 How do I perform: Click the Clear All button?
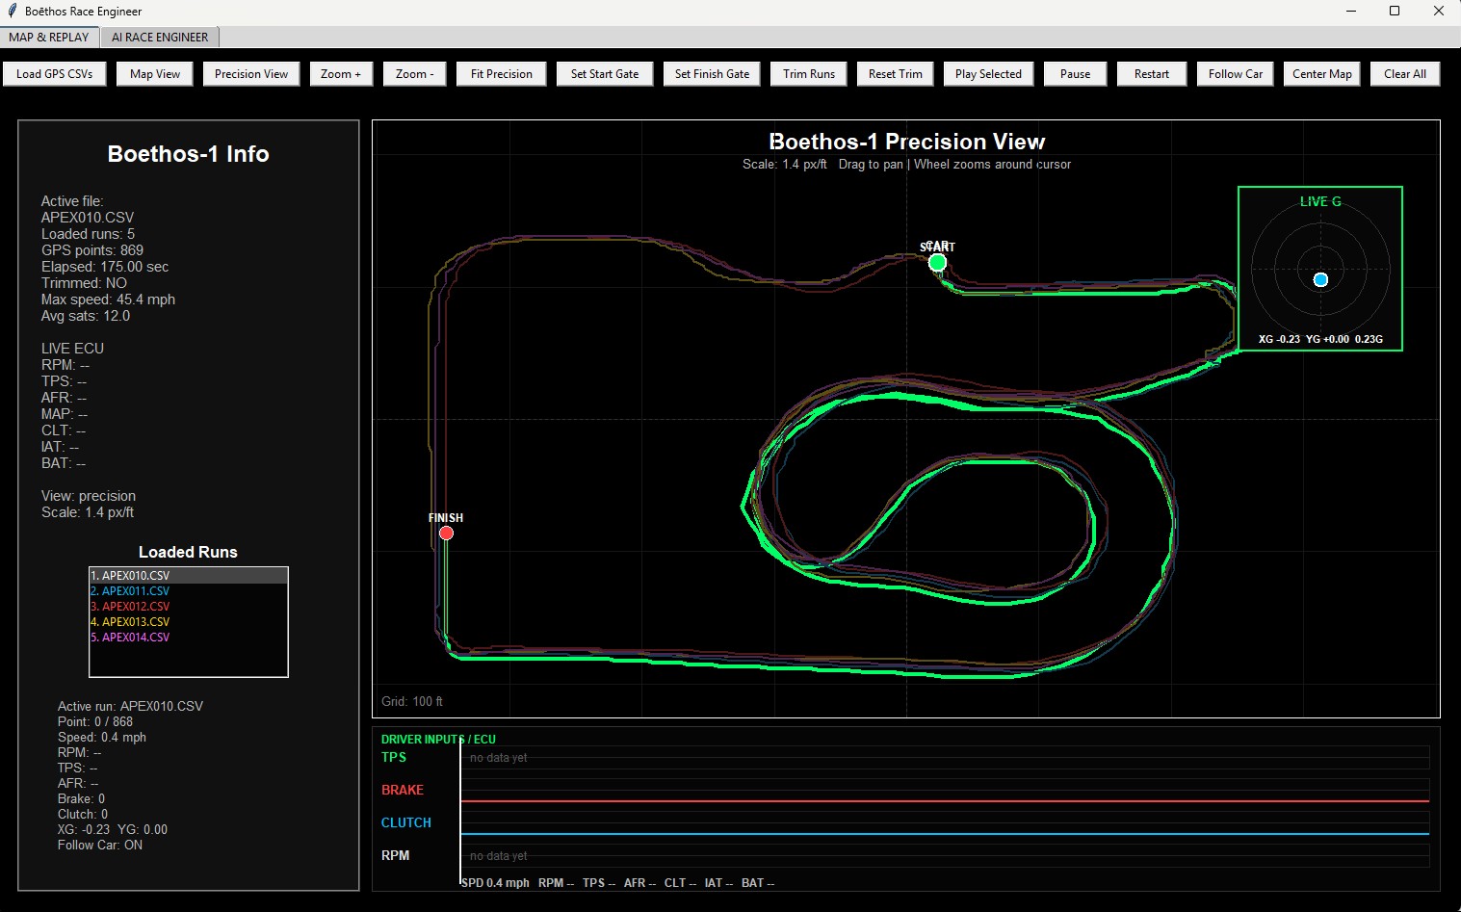(1405, 74)
